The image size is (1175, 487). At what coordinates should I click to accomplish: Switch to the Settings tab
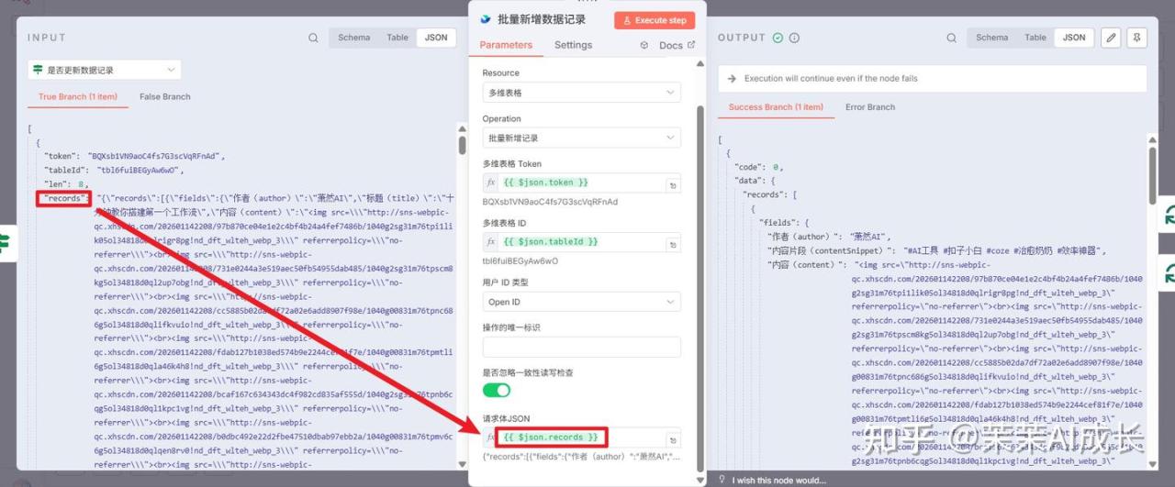click(573, 45)
